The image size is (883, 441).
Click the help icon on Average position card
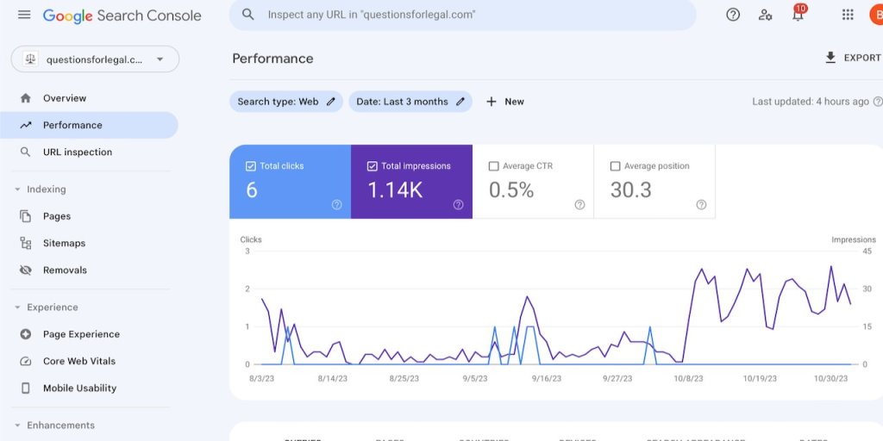pos(701,205)
